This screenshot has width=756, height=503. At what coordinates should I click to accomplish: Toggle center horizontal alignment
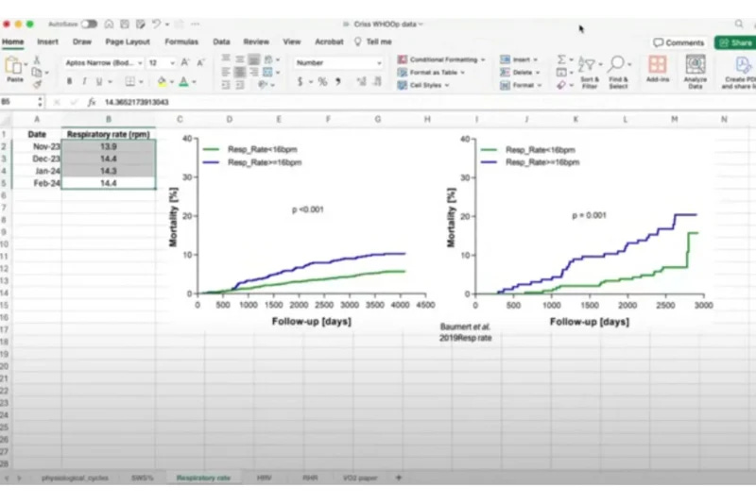click(240, 73)
